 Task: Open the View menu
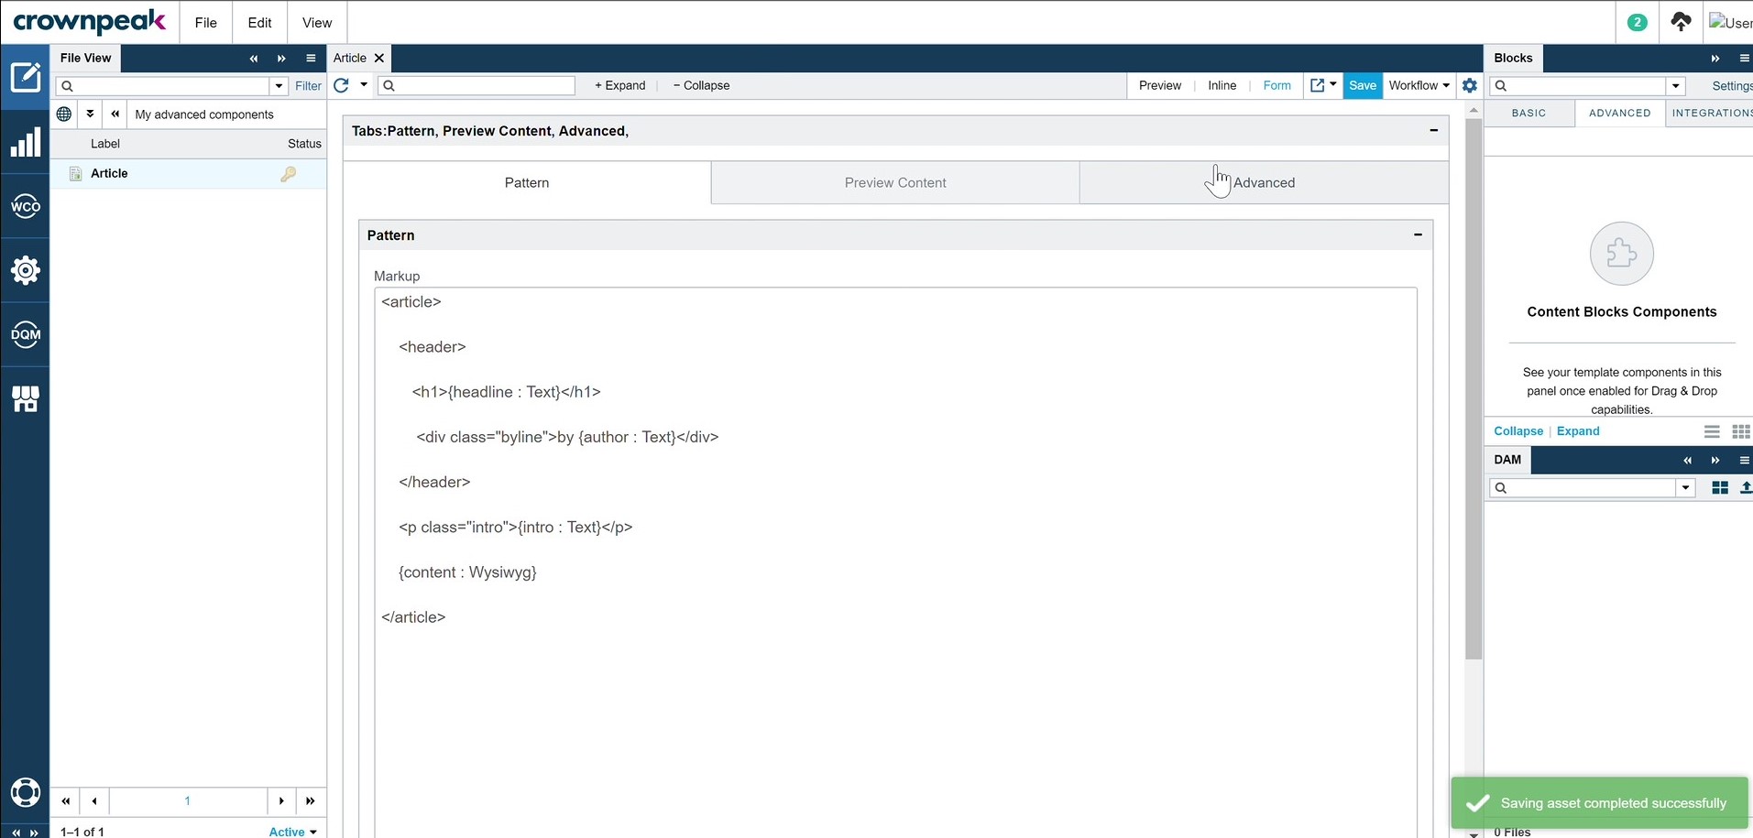coord(317,22)
